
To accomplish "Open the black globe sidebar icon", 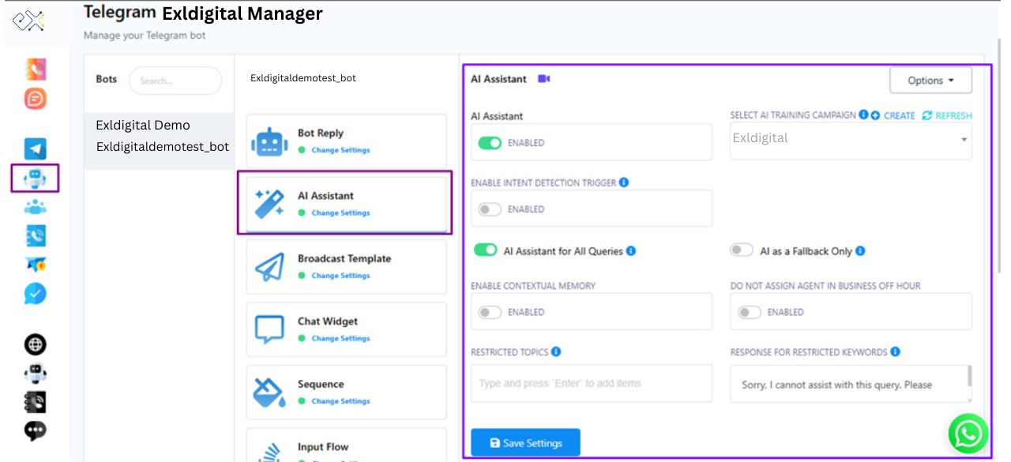I will (35, 344).
